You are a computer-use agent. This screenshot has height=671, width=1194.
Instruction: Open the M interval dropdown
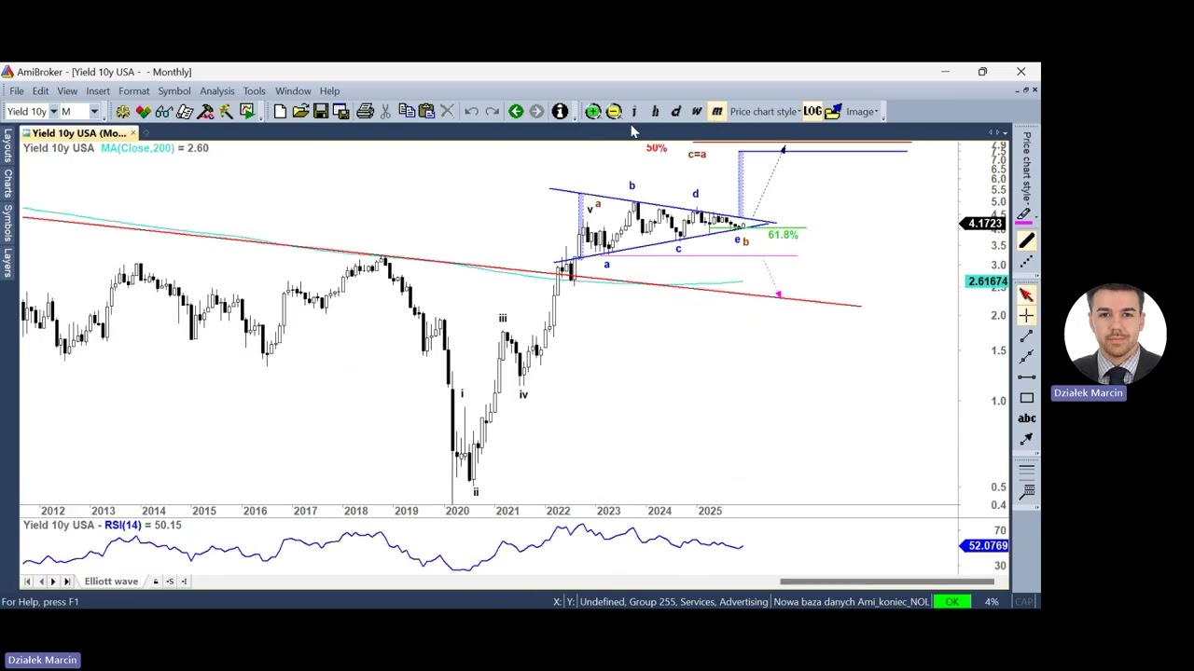point(94,112)
